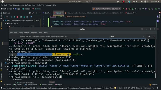Screen dimensions: 161x90
Task: Switch to the Gemfile editor tab
Action: (47, 13)
